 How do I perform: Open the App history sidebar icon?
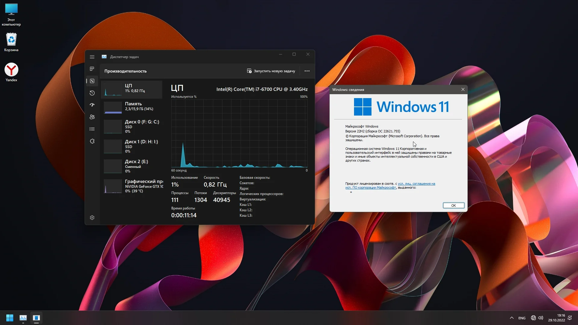coord(92,93)
